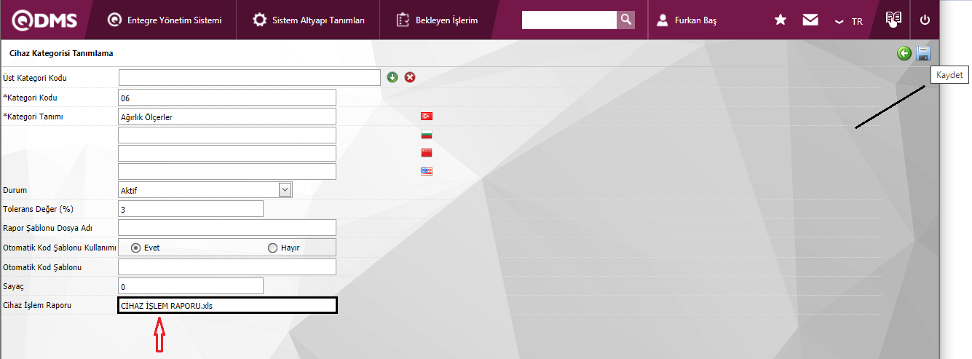Click the Bulgarian flag icon
Screen dimensions: 972x359
(x=427, y=135)
